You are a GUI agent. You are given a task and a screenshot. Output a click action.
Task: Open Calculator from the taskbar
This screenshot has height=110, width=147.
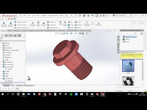click(55, 94)
